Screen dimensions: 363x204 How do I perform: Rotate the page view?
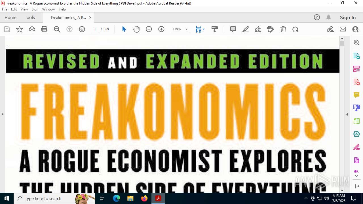point(296,29)
